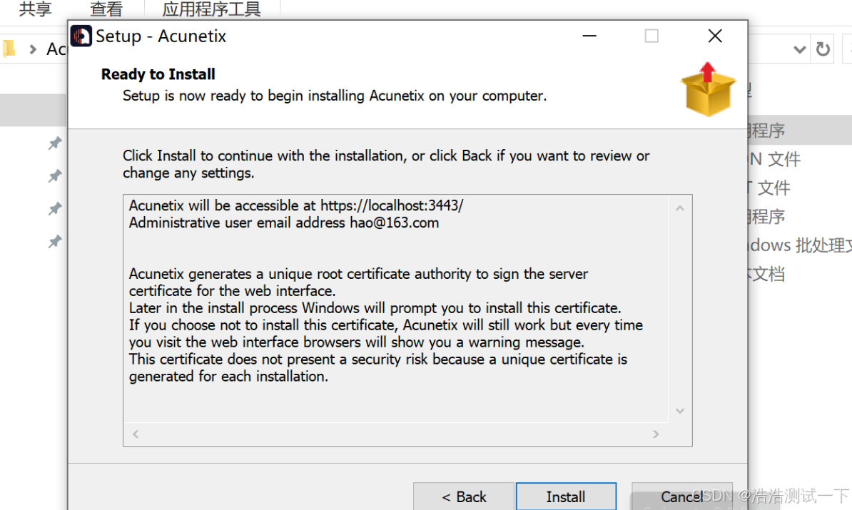Viewport: 852px width, 510px height.
Task: Click right arrow of horizontal scrollbar
Action: (x=656, y=434)
